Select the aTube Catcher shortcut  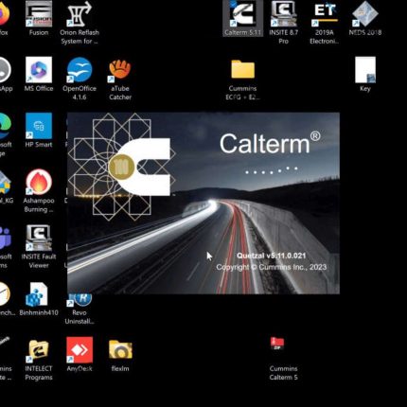tap(120, 79)
